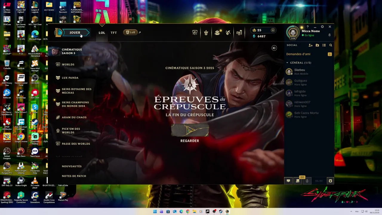The image size is (382, 215).
Task: Open client settings gear icon
Action: point(322,27)
